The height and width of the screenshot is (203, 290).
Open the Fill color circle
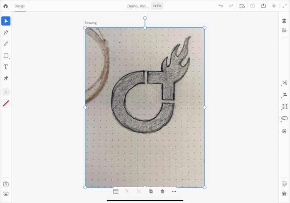[x=6, y=92]
